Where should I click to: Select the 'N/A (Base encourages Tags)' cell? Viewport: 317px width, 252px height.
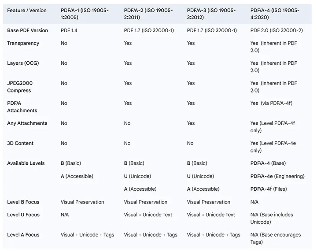click(275, 238)
